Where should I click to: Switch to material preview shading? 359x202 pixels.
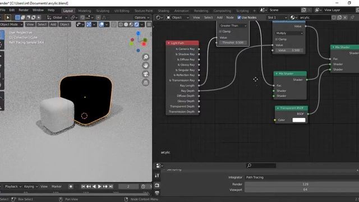pyautogui.click(x=131, y=25)
